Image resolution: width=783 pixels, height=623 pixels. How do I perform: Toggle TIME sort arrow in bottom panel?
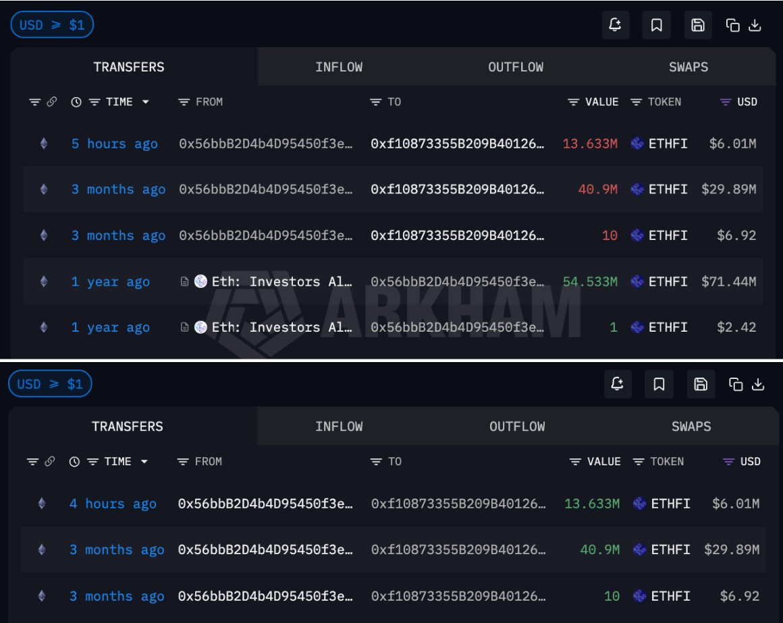pos(144,461)
